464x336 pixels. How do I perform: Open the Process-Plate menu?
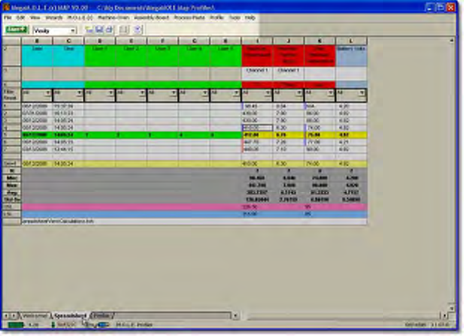189,18
